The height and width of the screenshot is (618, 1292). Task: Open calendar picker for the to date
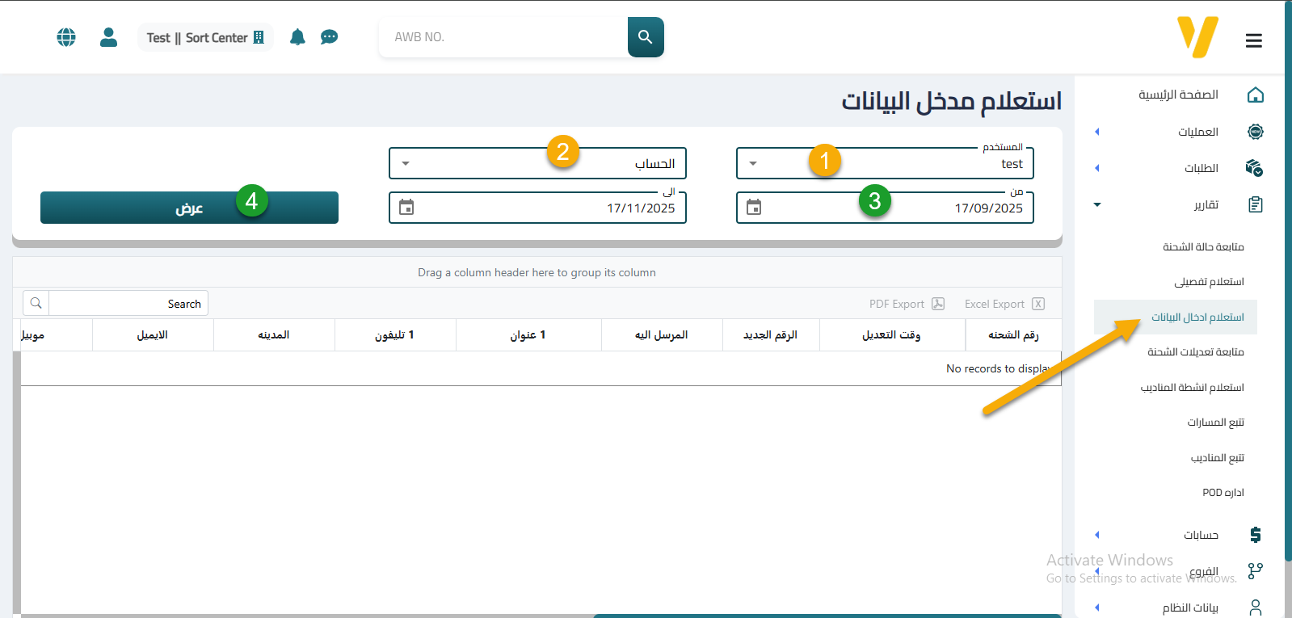[406, 208]
